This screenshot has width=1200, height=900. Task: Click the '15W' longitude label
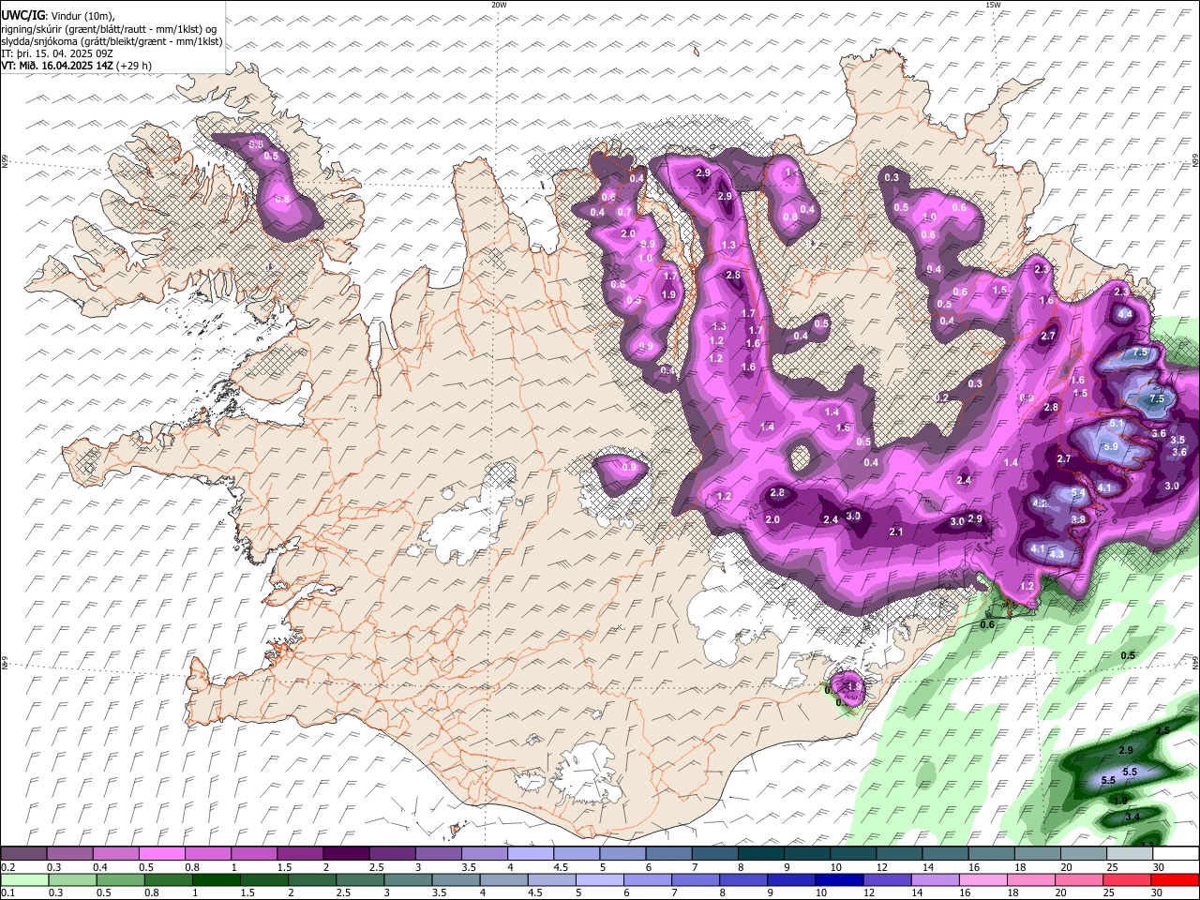[993, 5]
